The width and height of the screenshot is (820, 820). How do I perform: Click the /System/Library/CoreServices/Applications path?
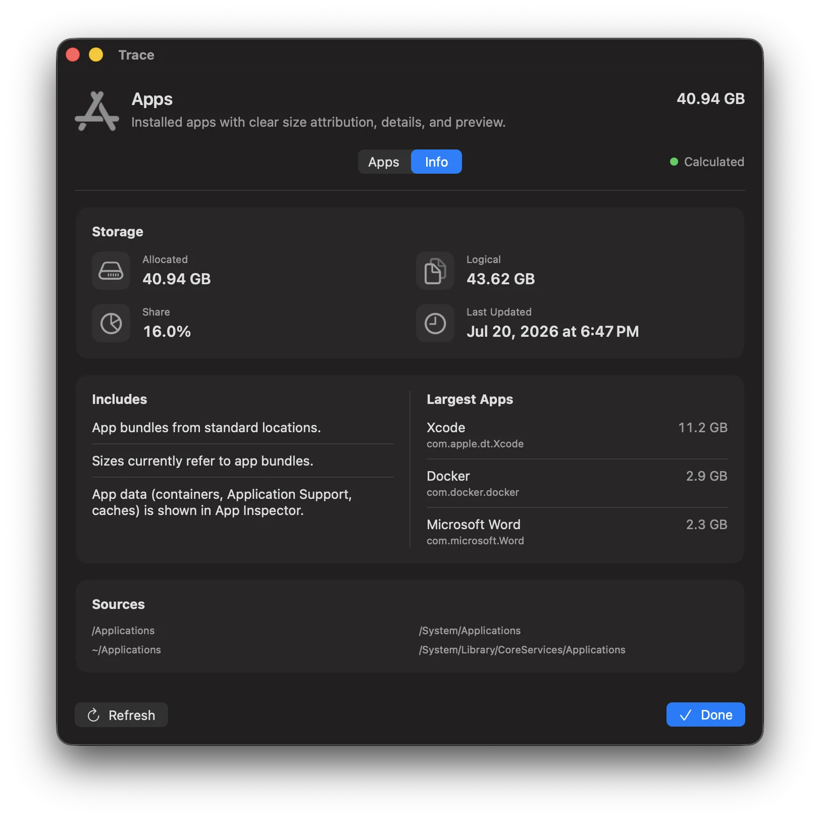pos(522,650)
